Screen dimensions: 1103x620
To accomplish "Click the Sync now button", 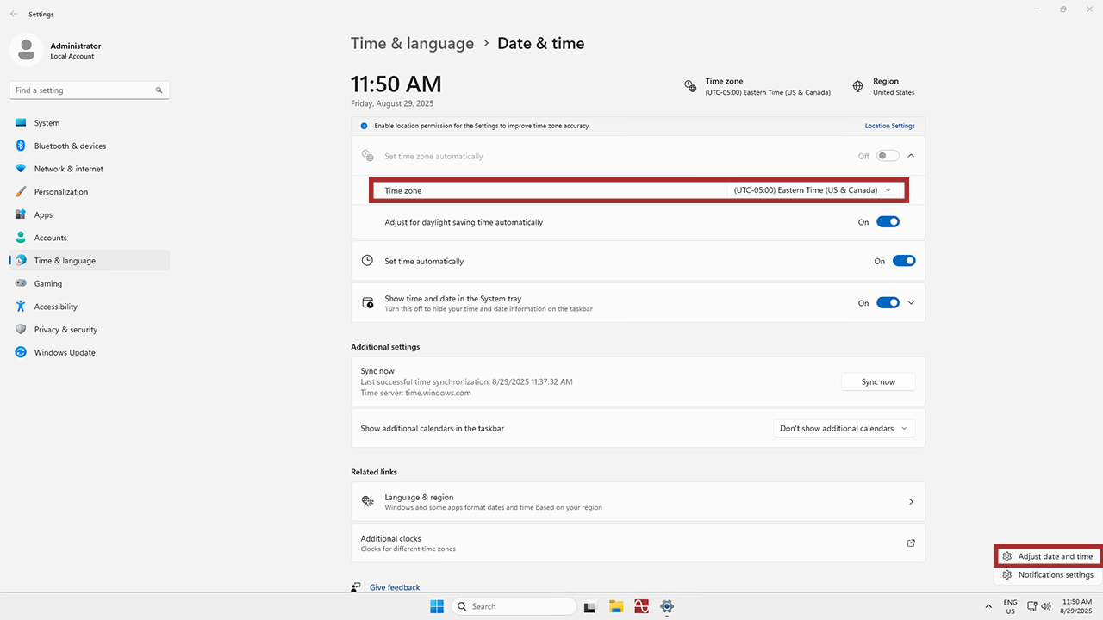I will [877, 382].
